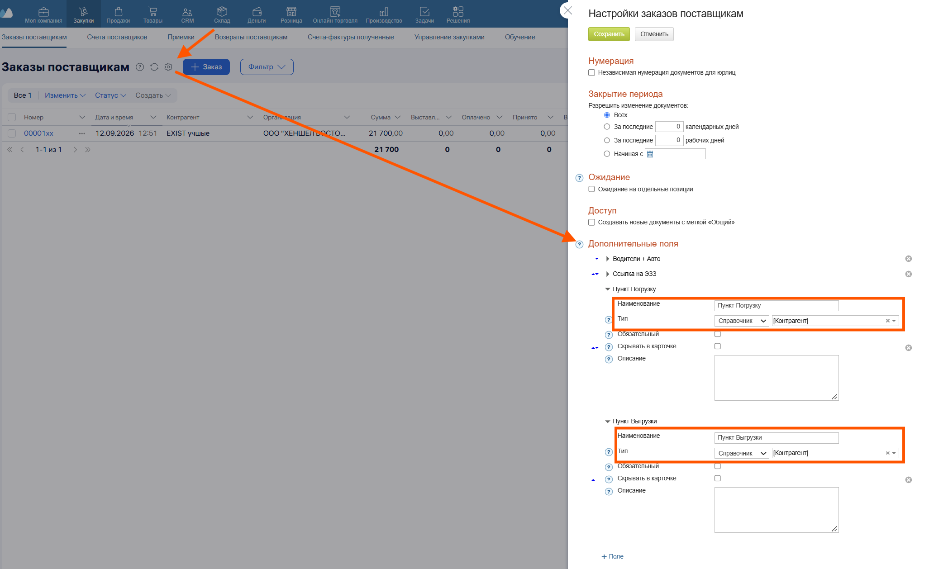Add a new field with + Поле

tap(612, 556)
